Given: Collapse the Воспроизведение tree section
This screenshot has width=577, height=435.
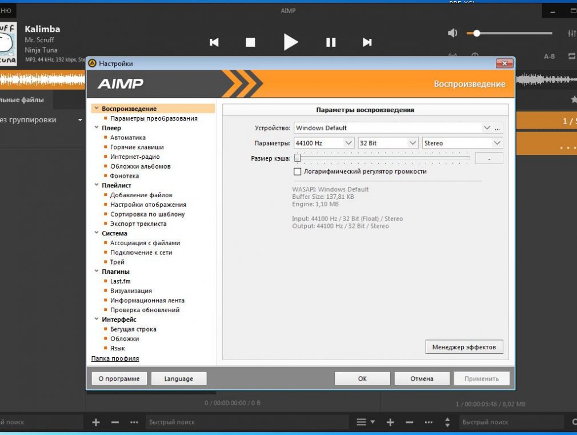Looking at the screenshot, I should pos(97,108).
